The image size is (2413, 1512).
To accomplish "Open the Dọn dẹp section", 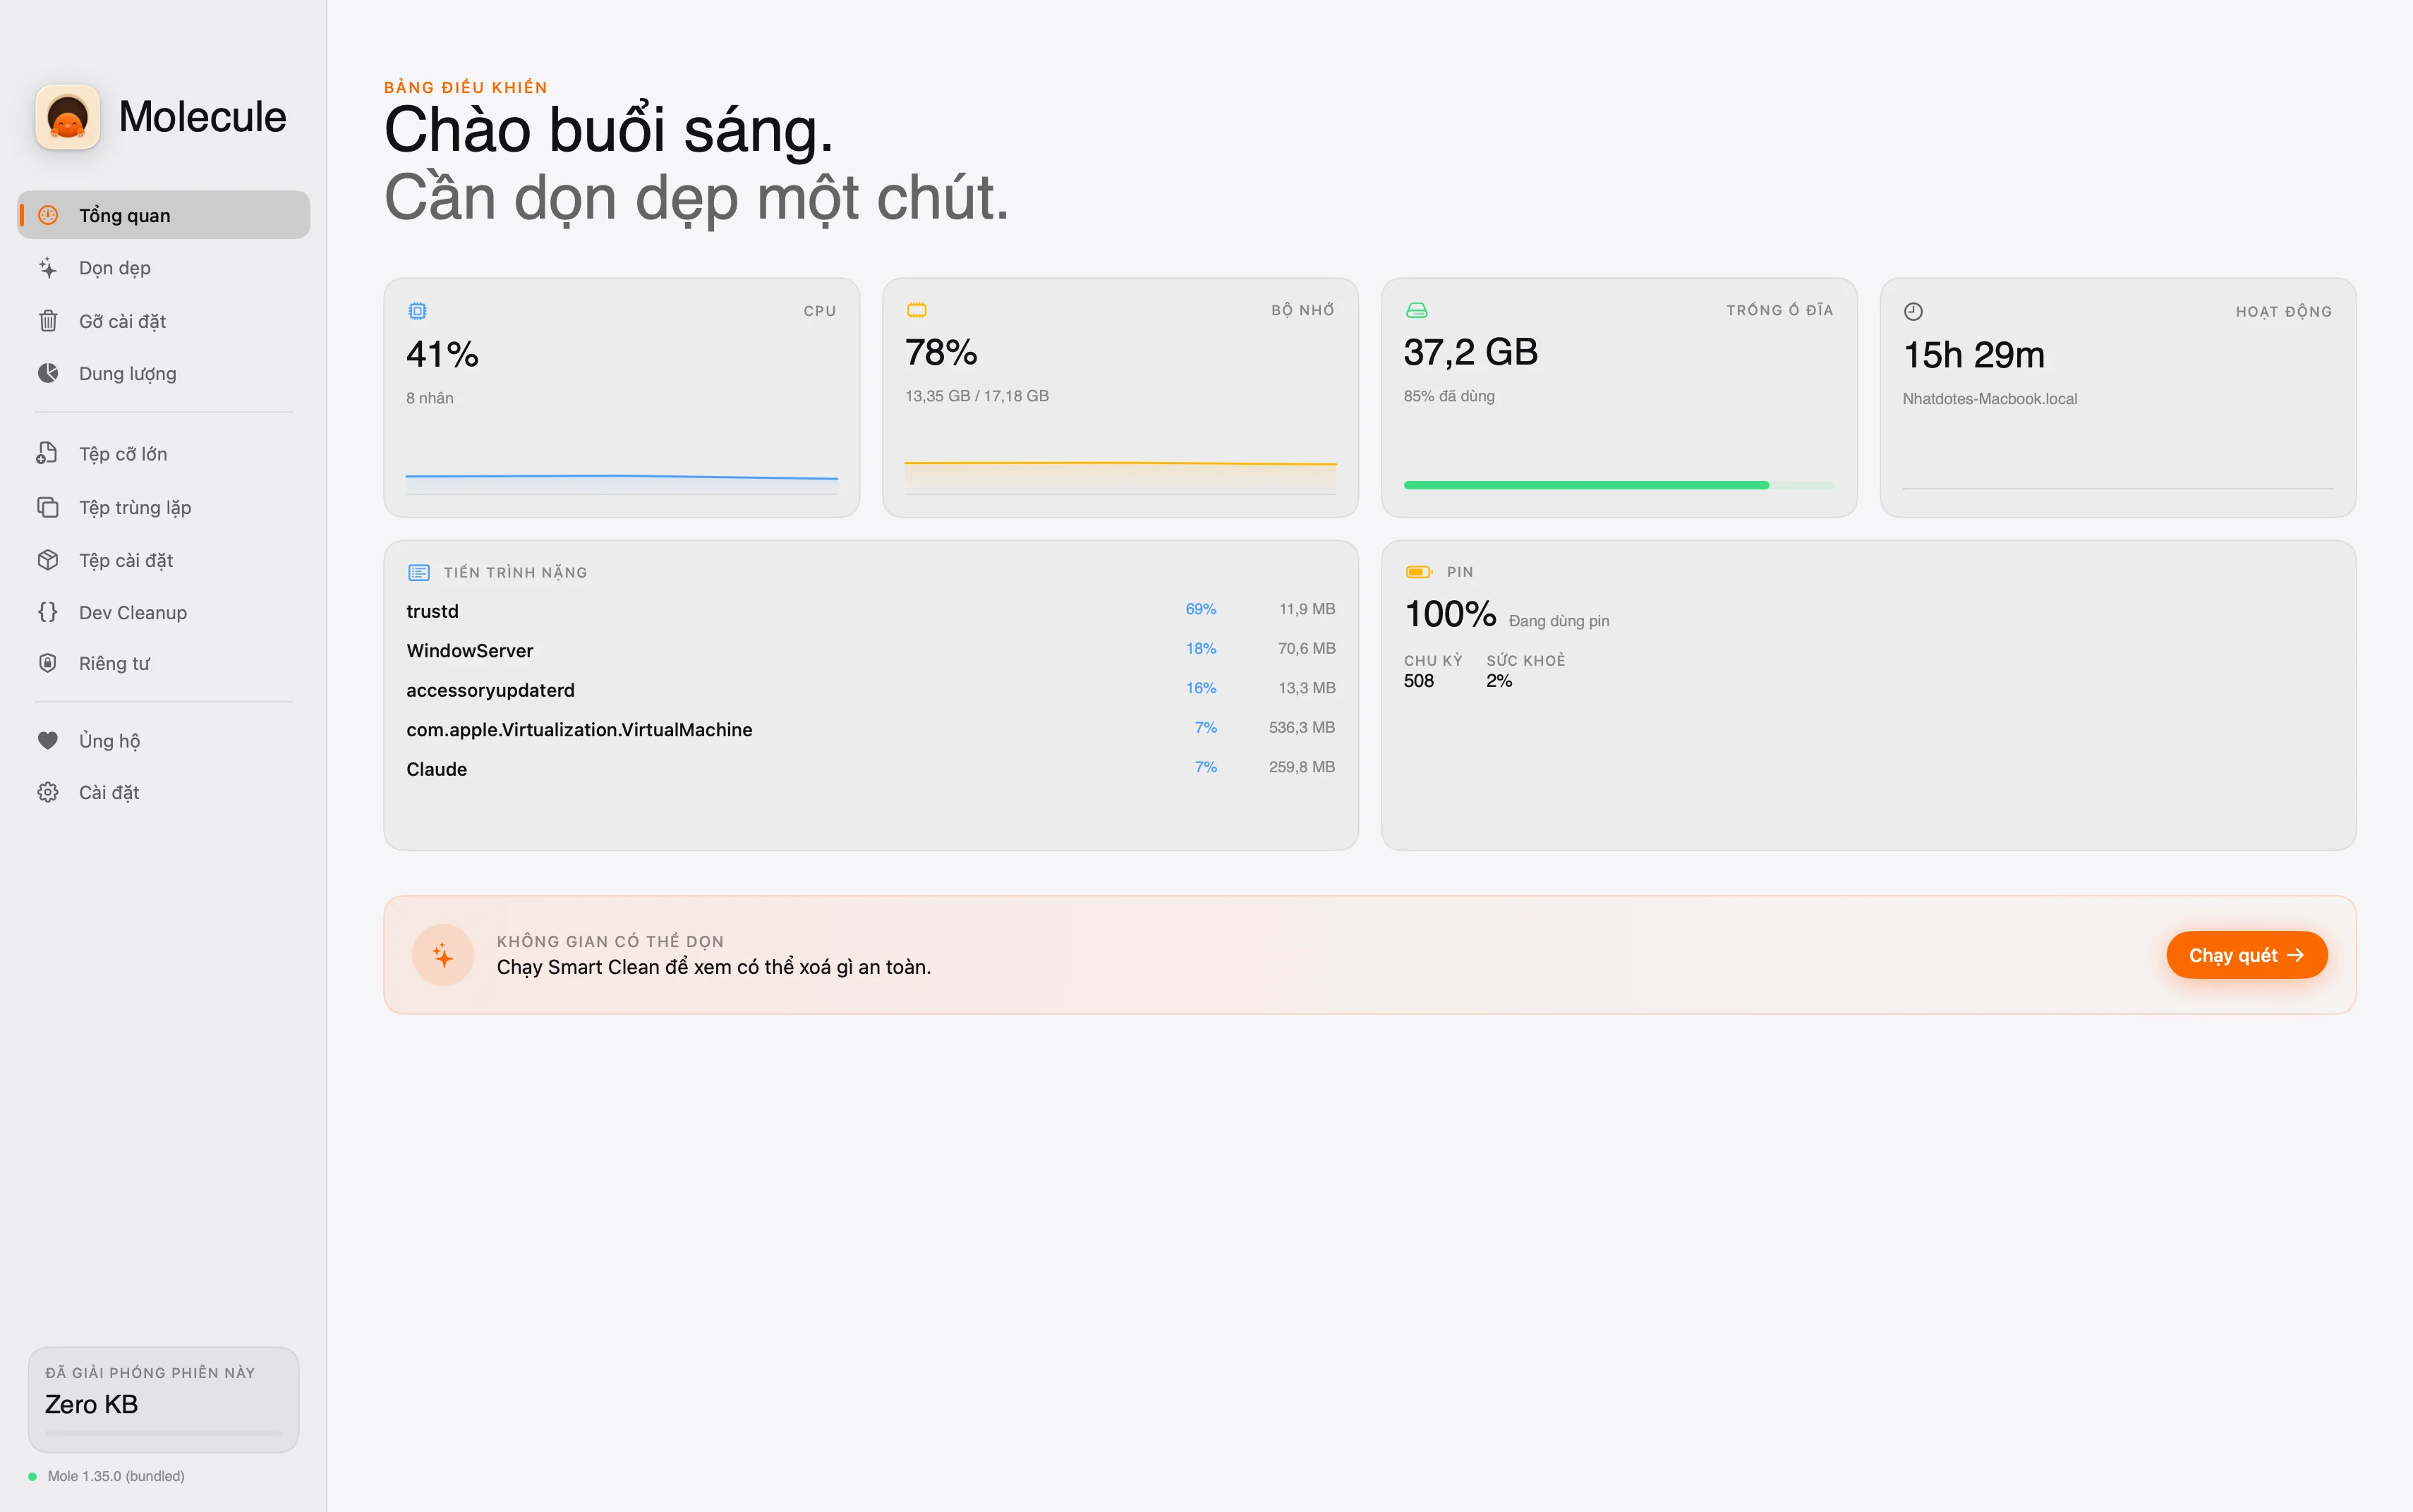I will (x=115, y=268).
